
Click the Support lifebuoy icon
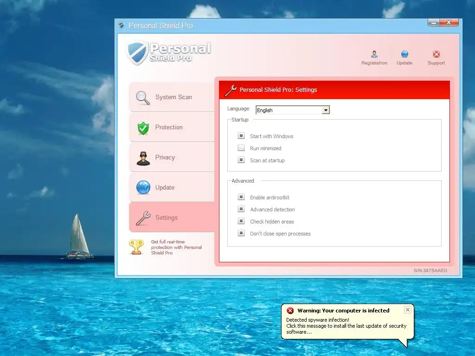point(436,54)
